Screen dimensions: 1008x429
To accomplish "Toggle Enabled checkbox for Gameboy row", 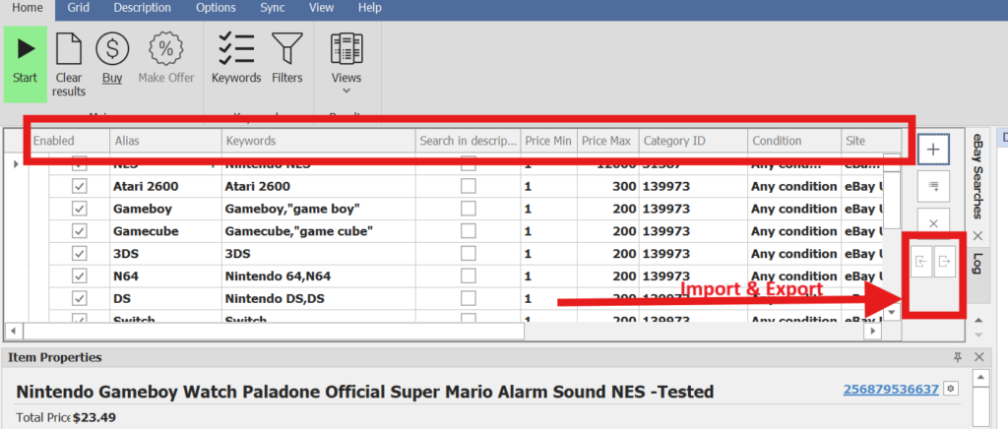I will coord(80,210).
